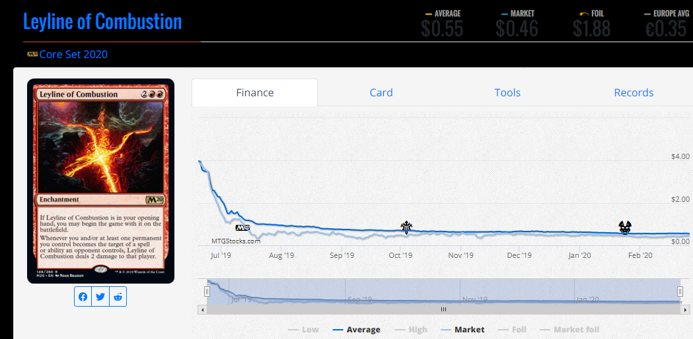This screenshot has width=693, height=339.
Task: Click the M20 set release marker on chart
Action: (x=242, y=228)
